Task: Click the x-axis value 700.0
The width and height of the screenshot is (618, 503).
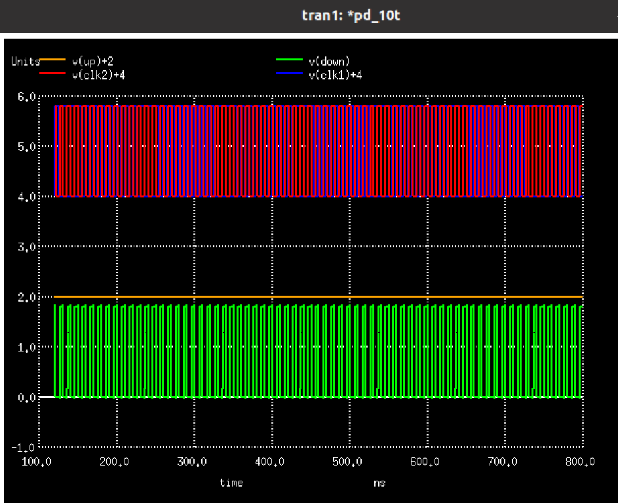Action: 503,462
